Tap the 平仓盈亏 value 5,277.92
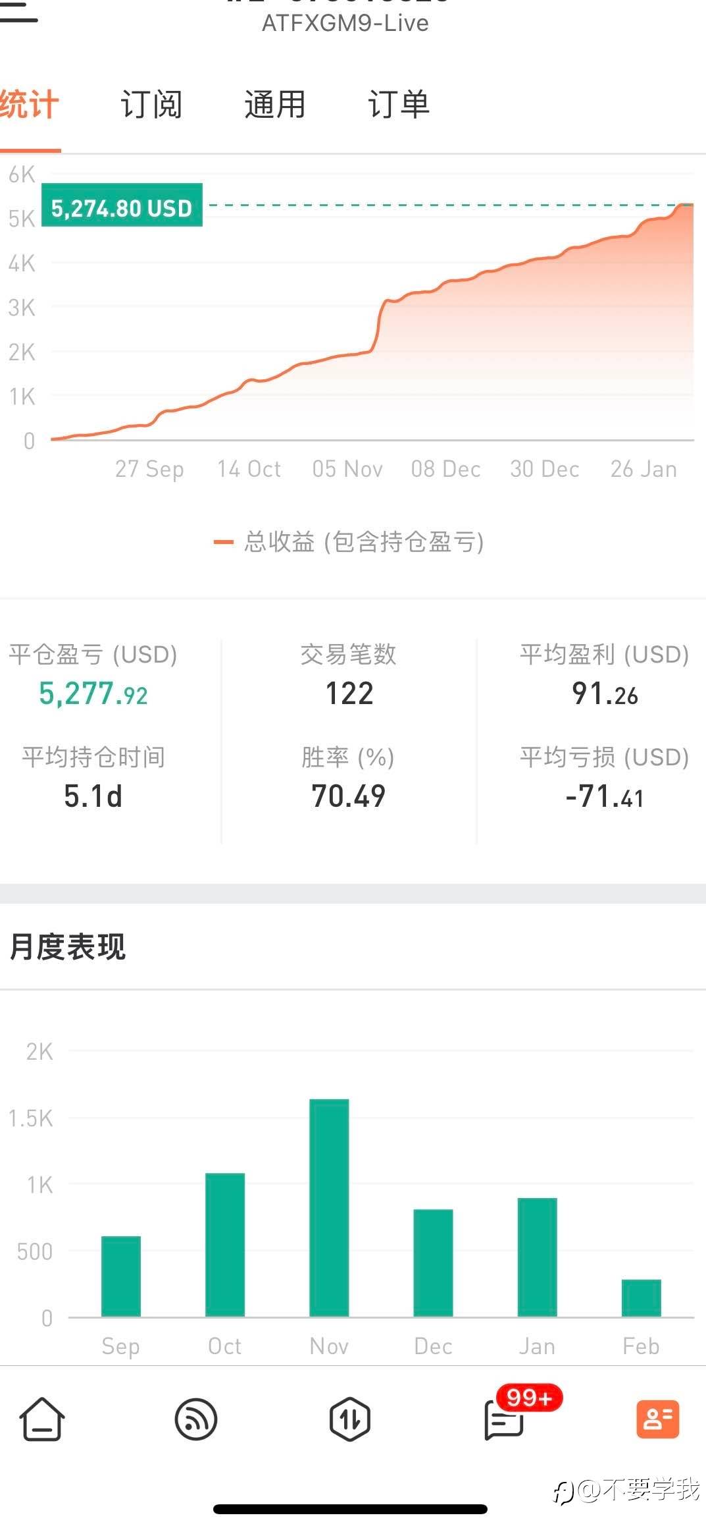This screenshot has width=706, height=1530. point(93,694)
